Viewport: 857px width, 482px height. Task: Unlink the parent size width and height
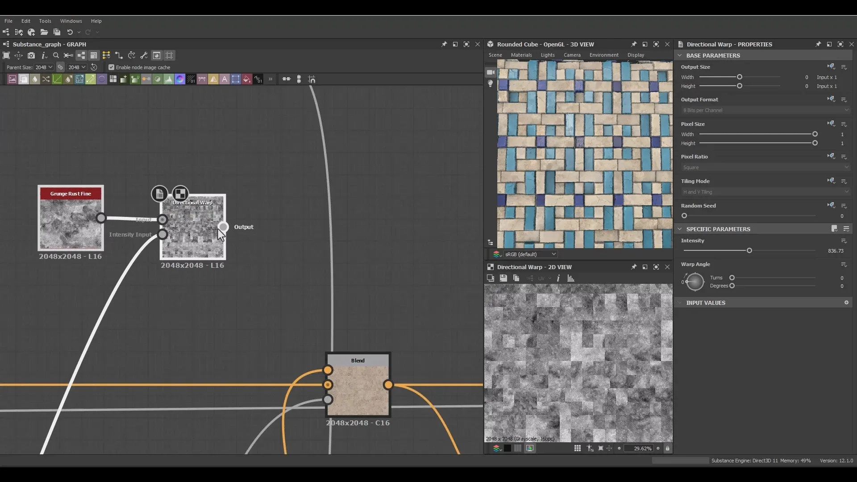[x=60, y=67]
